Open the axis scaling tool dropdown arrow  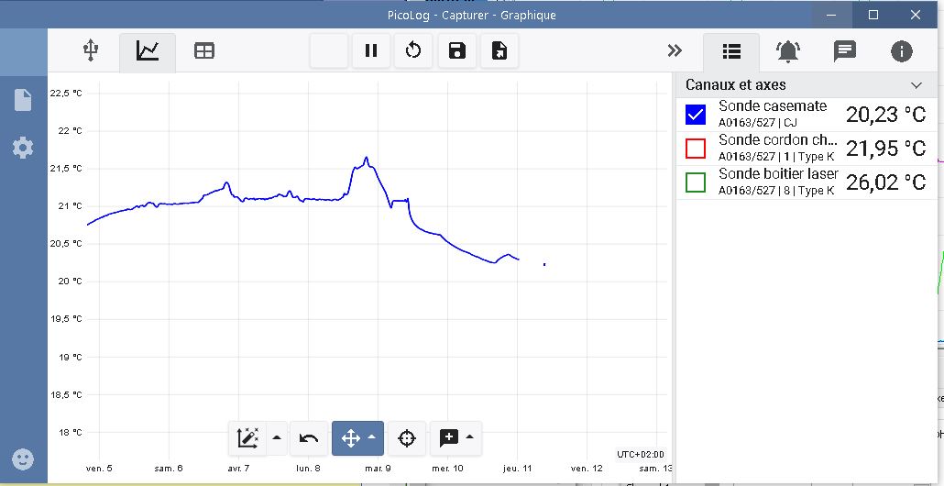pyautogui.click(x=277, y=438)
